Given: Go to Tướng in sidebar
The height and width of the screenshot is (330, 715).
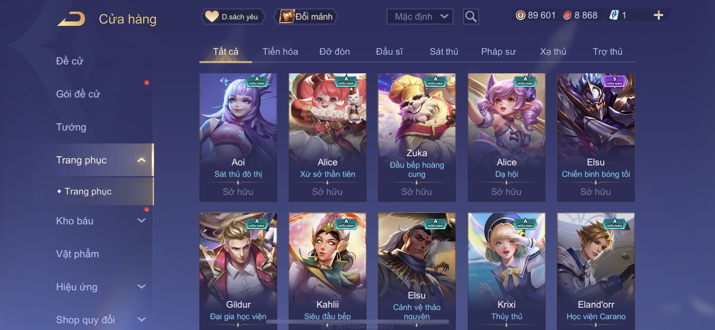Looking at the screenshot, I should click(71, 127).
